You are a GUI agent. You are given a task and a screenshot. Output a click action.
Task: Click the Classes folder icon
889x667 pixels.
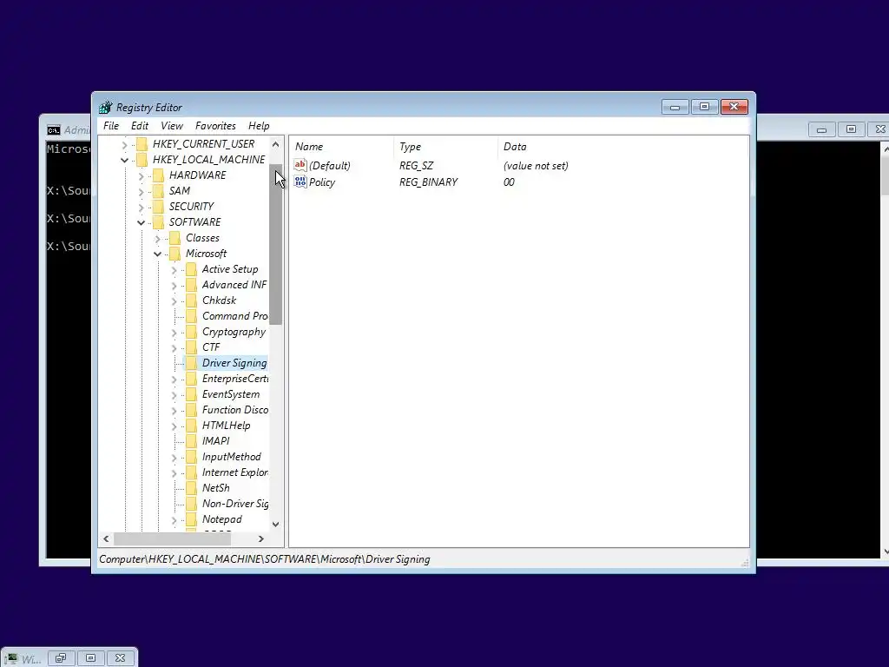coord(175,238)
